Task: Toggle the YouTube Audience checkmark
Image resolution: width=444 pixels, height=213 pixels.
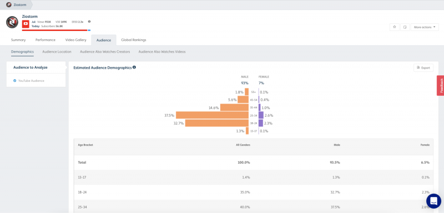Action: 15,81
